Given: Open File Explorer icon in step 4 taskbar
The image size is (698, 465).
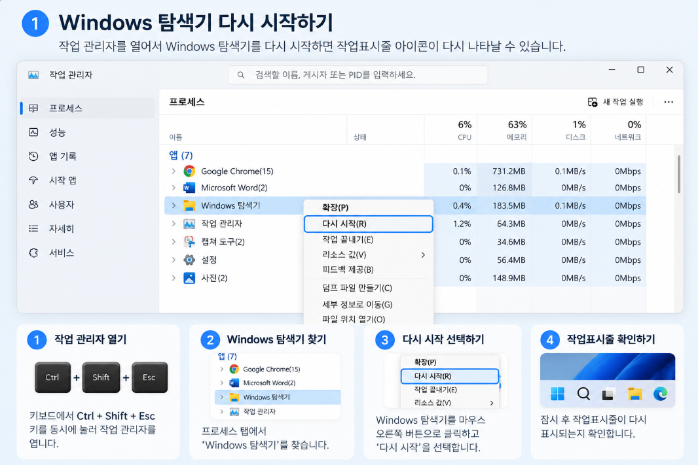Looking at the screenshot, I should 634,394.
